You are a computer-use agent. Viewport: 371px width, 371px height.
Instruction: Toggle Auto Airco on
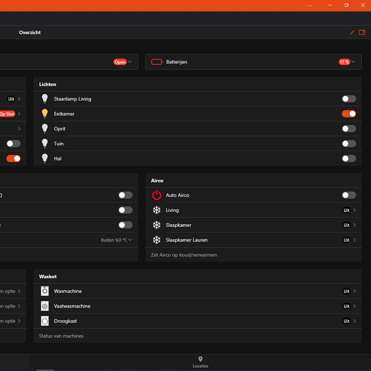coord(349,195)
